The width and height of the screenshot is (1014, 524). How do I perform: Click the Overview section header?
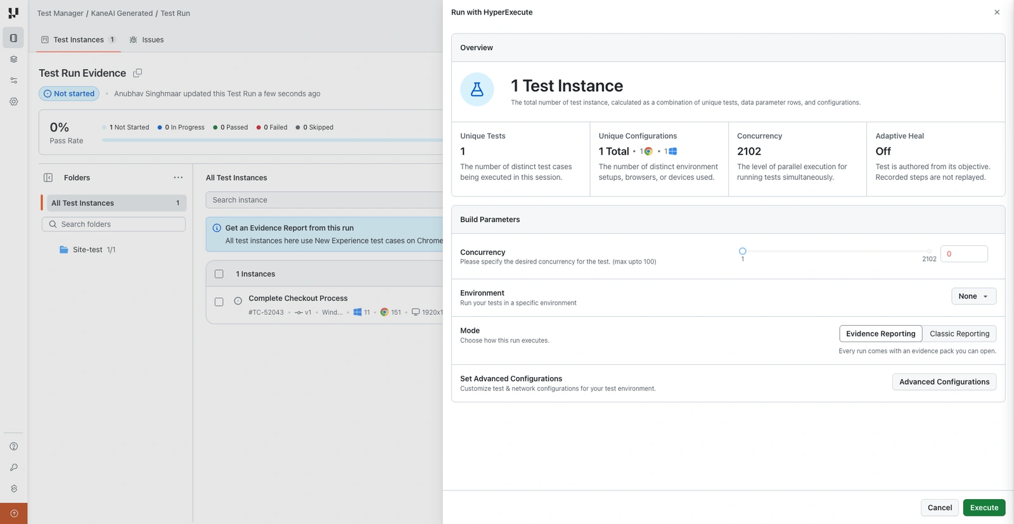(728, 48)
